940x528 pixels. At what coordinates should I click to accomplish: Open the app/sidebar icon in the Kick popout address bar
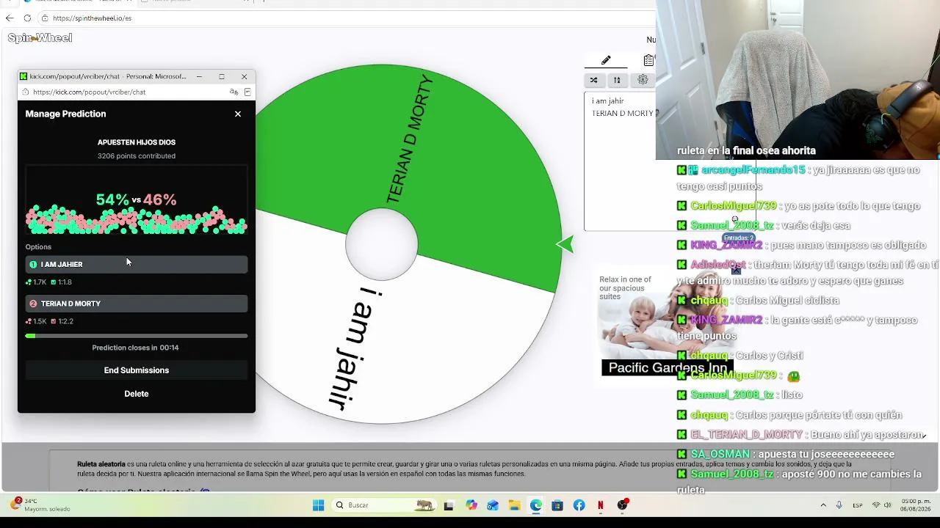[x=247, y=92]
